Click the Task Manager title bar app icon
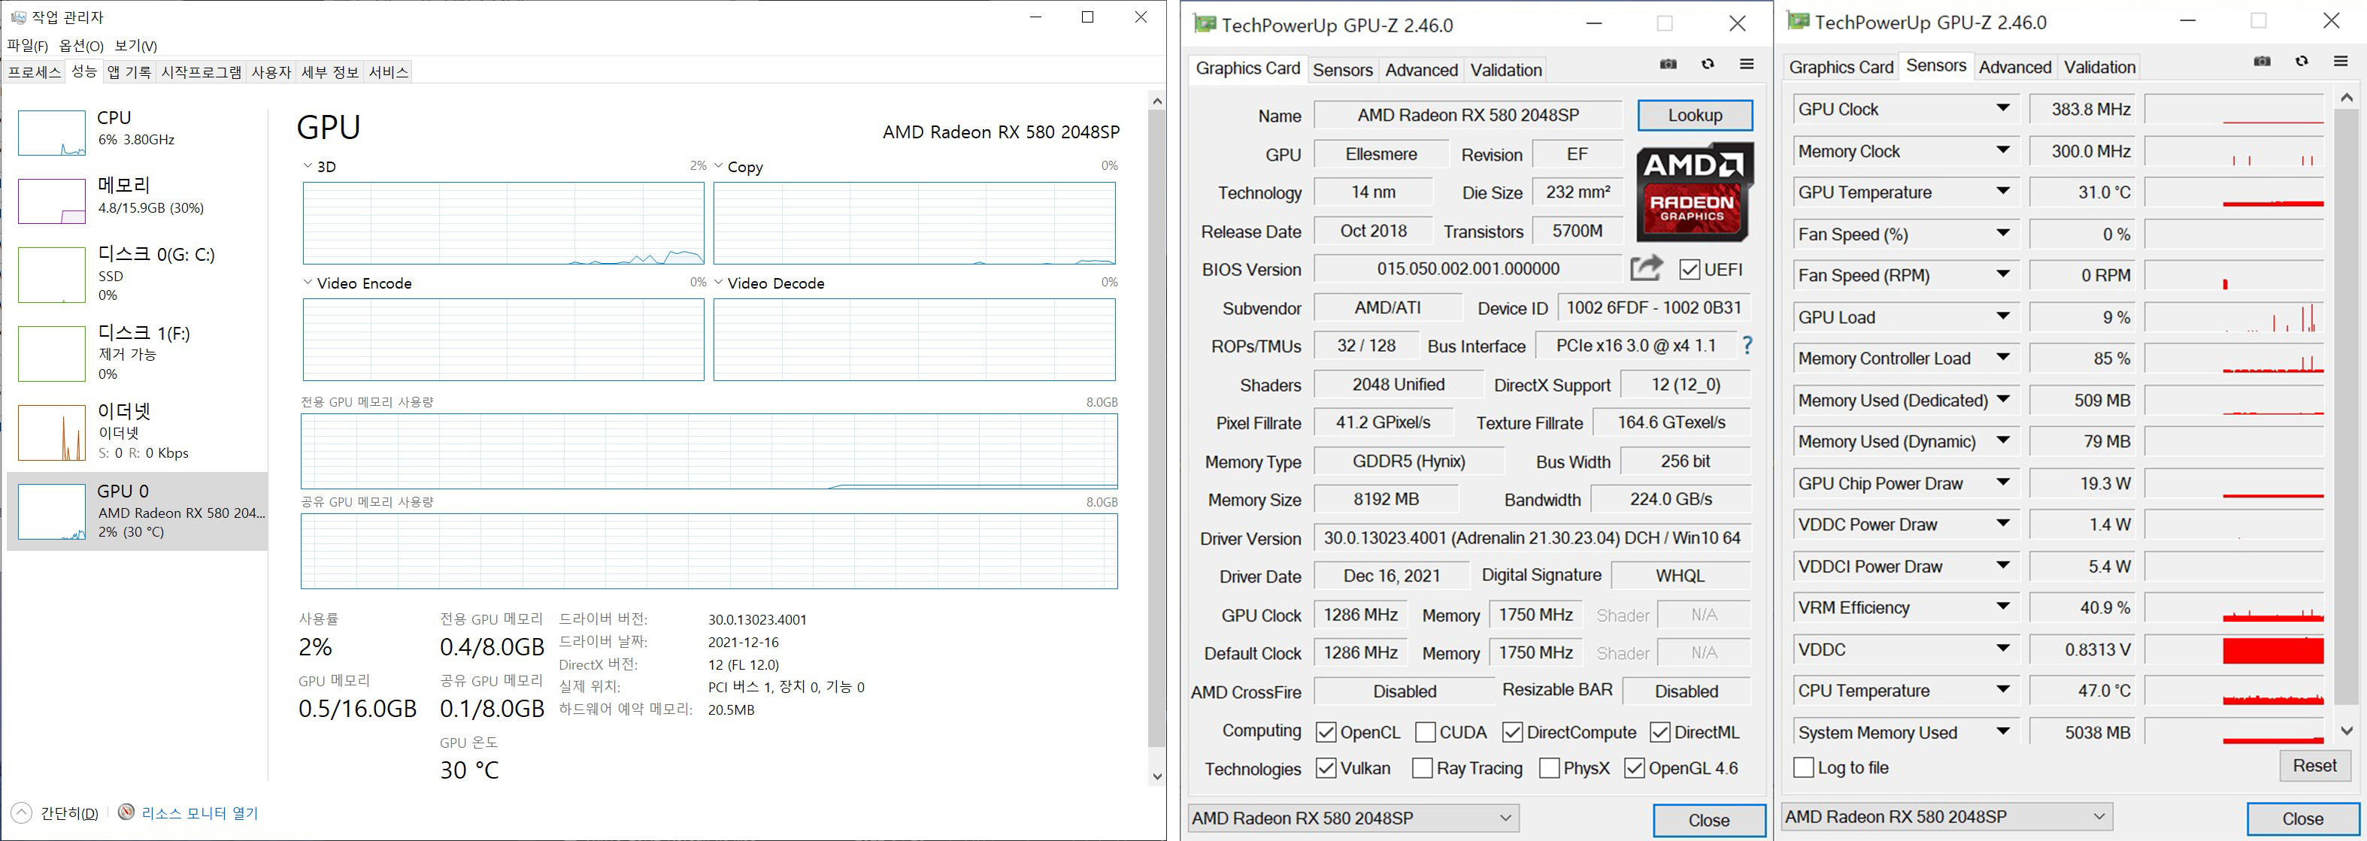This screenshot has width=2367, height=841. [17, 17]
